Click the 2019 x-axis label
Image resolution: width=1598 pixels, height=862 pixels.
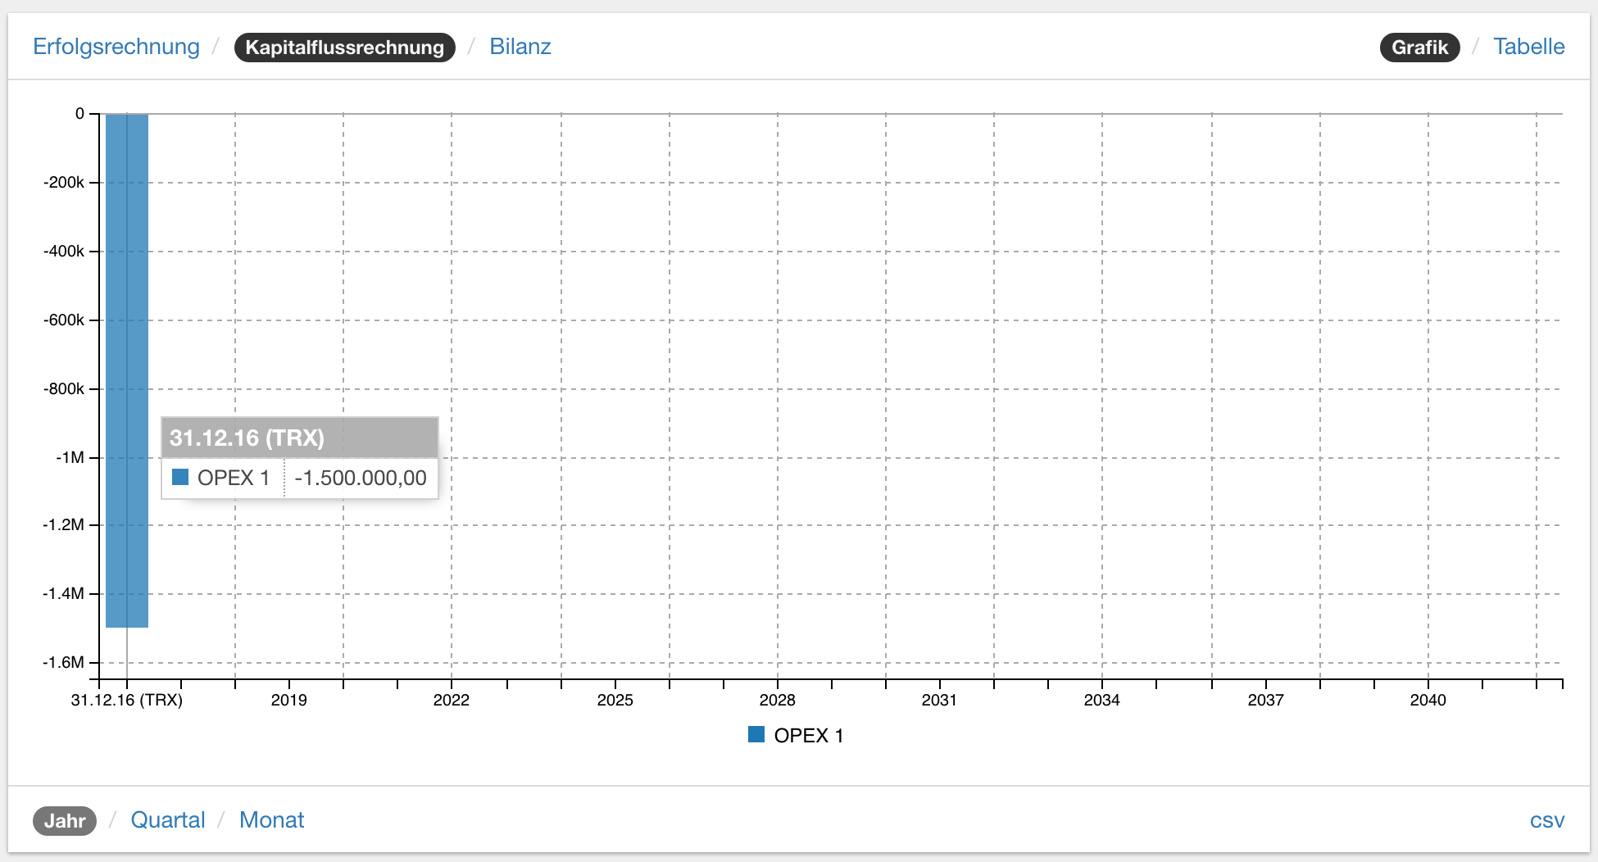(x=288, y=701)
